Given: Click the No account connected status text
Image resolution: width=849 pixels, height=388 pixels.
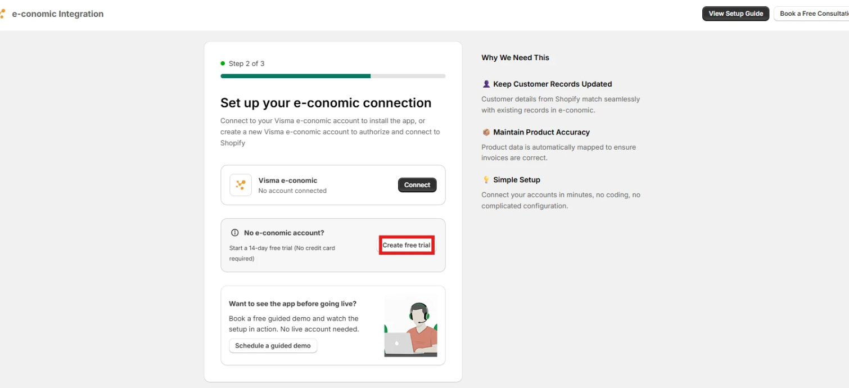Looking at the screenshot, I should tap(292, 191).
